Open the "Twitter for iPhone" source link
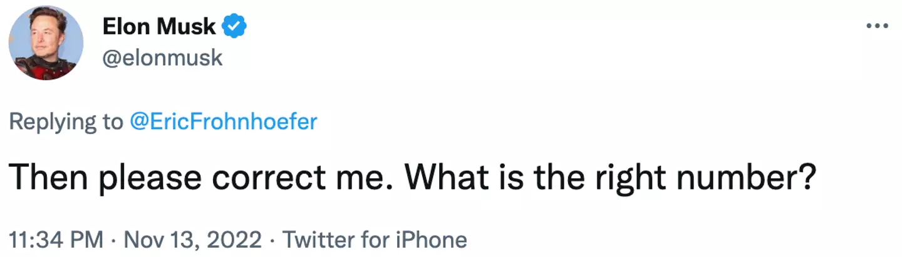 pyautogui.click(x=374, y=239)
